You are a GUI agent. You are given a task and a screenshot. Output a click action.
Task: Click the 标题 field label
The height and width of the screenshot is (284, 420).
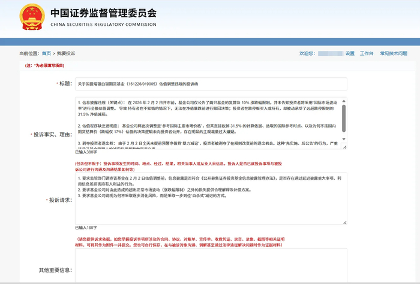tap(65, 84)
